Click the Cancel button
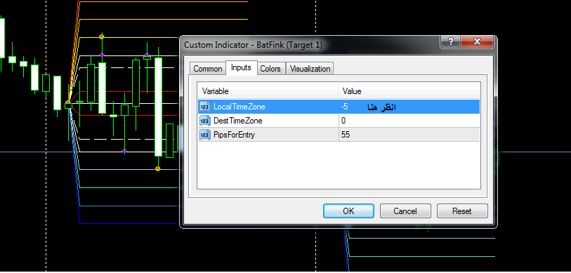Image resolution: width=571 pixels, height=273 pixels. coord(405,211)
